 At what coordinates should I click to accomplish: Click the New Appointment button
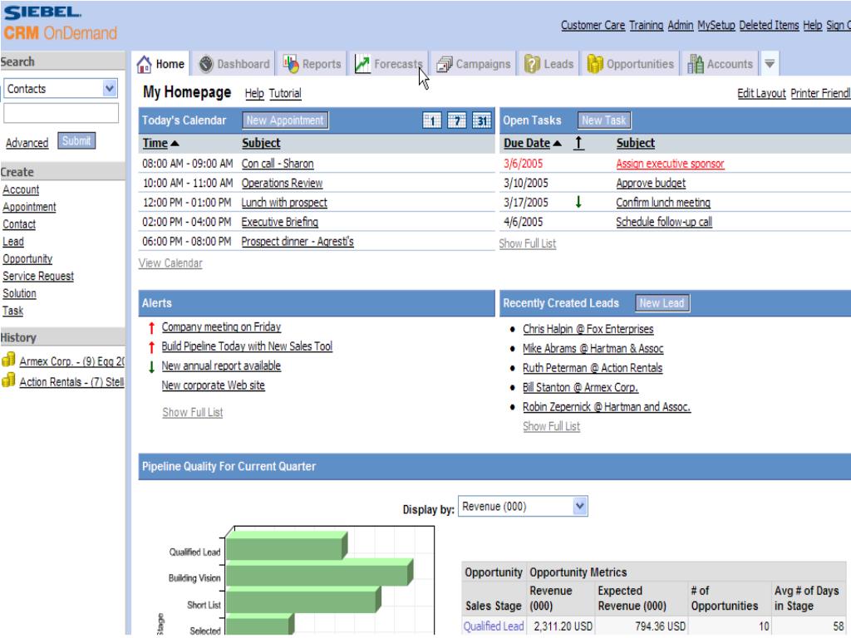[285, 120]
